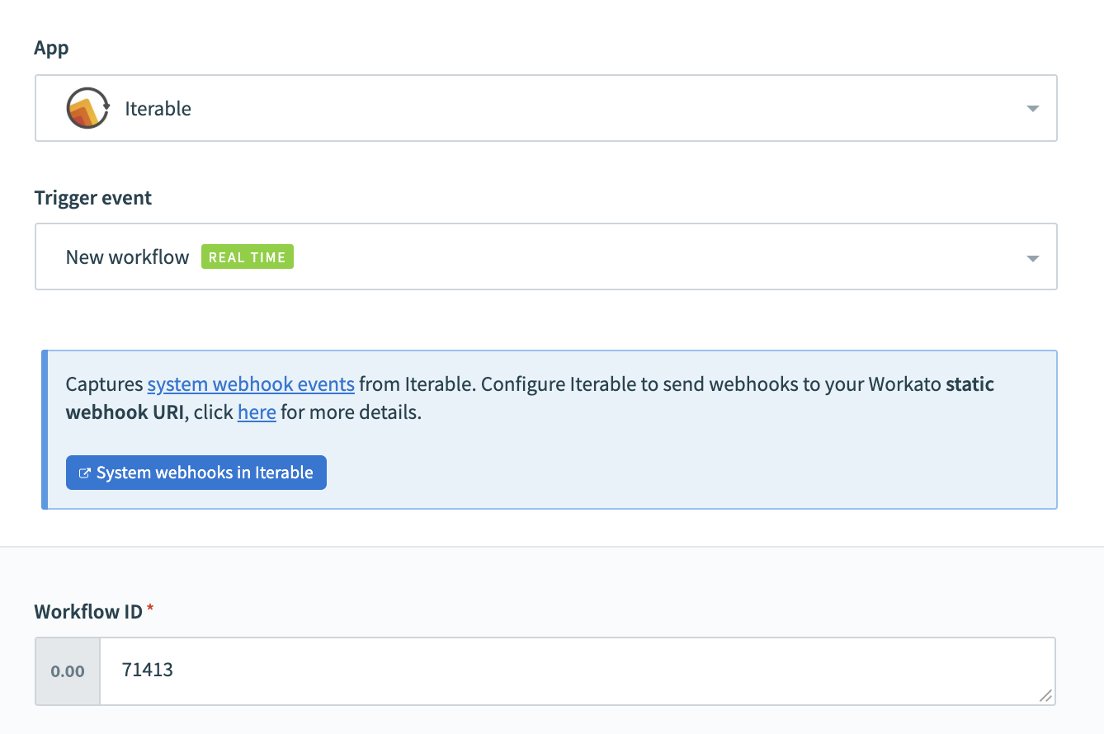
Task: Open the system webhook events link
Action: pyautogui.click(x=250, y=383)
